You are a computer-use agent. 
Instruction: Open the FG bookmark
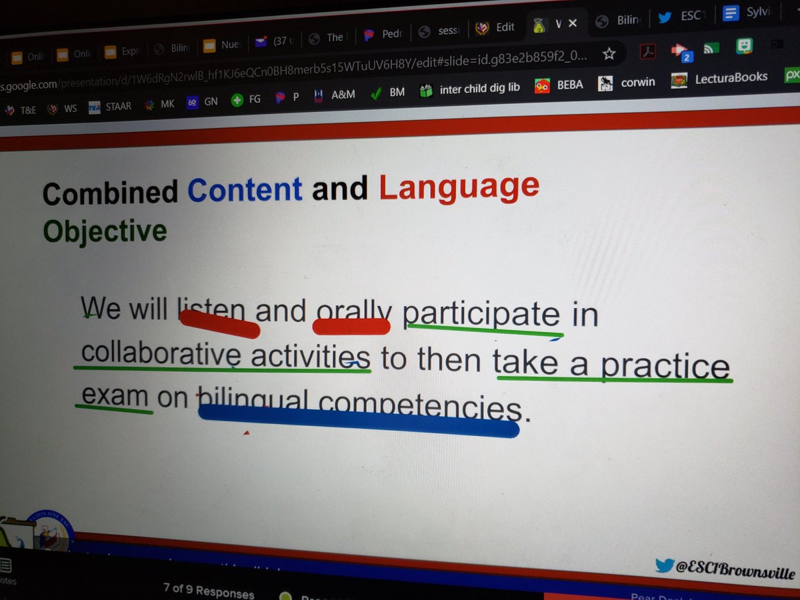[x=246, y=100]
